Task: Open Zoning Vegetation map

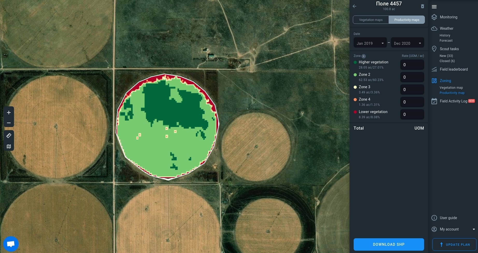Action: tap(451, 88)
